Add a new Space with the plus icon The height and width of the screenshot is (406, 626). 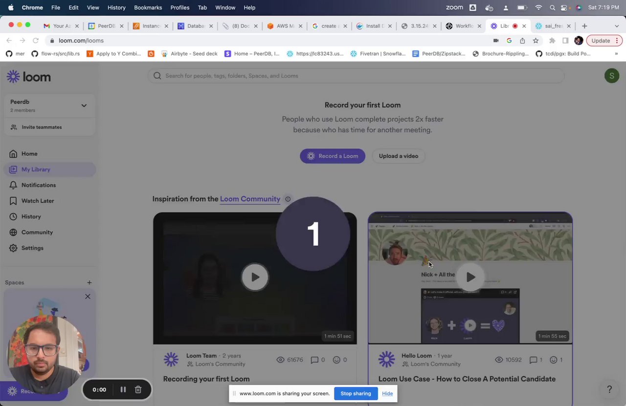89,282
